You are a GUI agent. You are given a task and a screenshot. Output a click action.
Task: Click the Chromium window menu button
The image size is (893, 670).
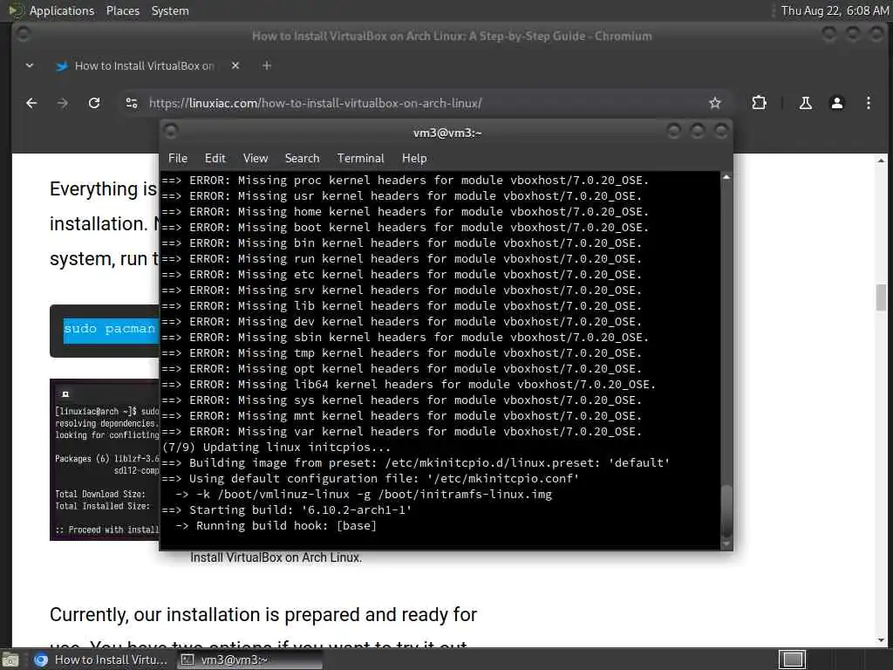[x=23, y=35]
